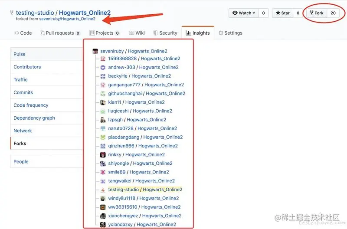This screenshot has width=347, height=229.
Task: Click the avatar beside ww36315610
Action: pyautogui.click(x=103, y=207)
